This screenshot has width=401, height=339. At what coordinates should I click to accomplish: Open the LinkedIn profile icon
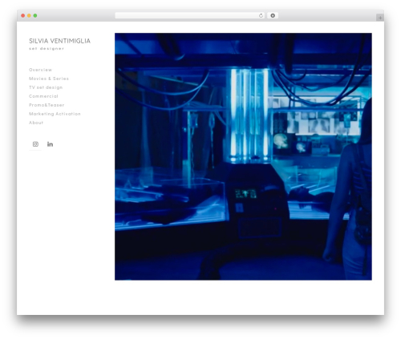[x=50, y=144]
